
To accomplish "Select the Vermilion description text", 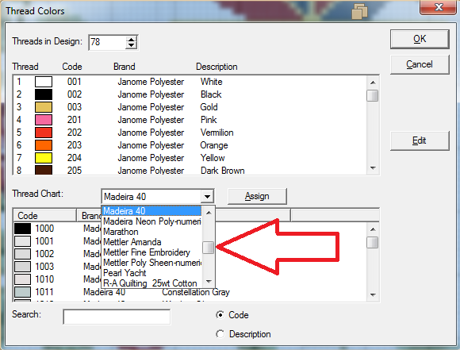I will [217, 133].
